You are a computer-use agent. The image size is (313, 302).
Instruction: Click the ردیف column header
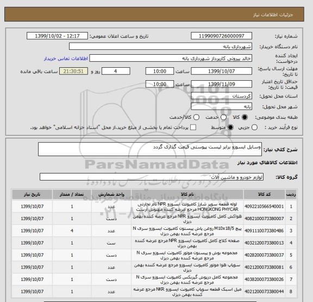(291, 194)
